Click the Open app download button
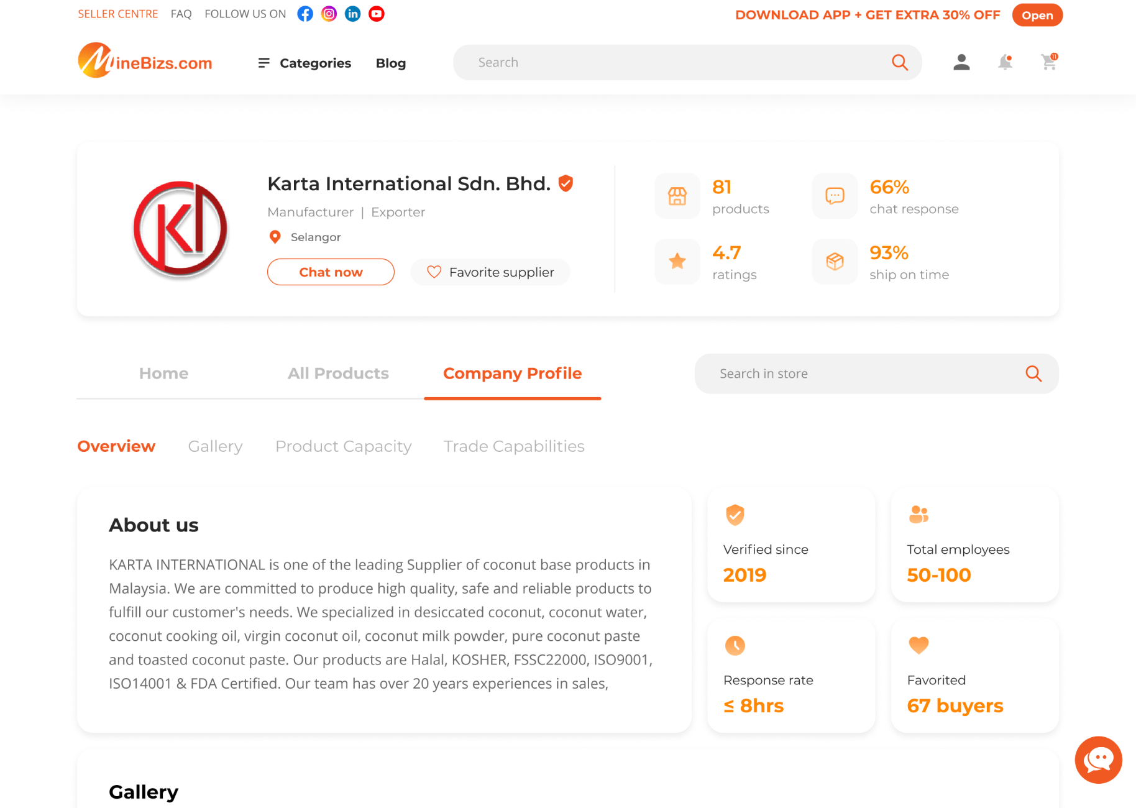 1037,15
